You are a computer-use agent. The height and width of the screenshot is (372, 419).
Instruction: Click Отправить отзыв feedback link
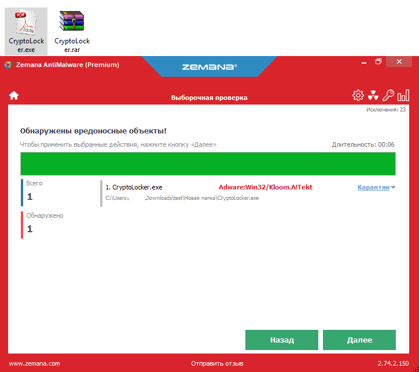[x=217, y=363]
